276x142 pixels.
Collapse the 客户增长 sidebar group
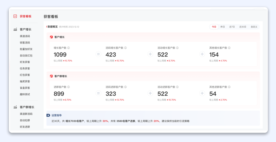click(x=25, y=30)
